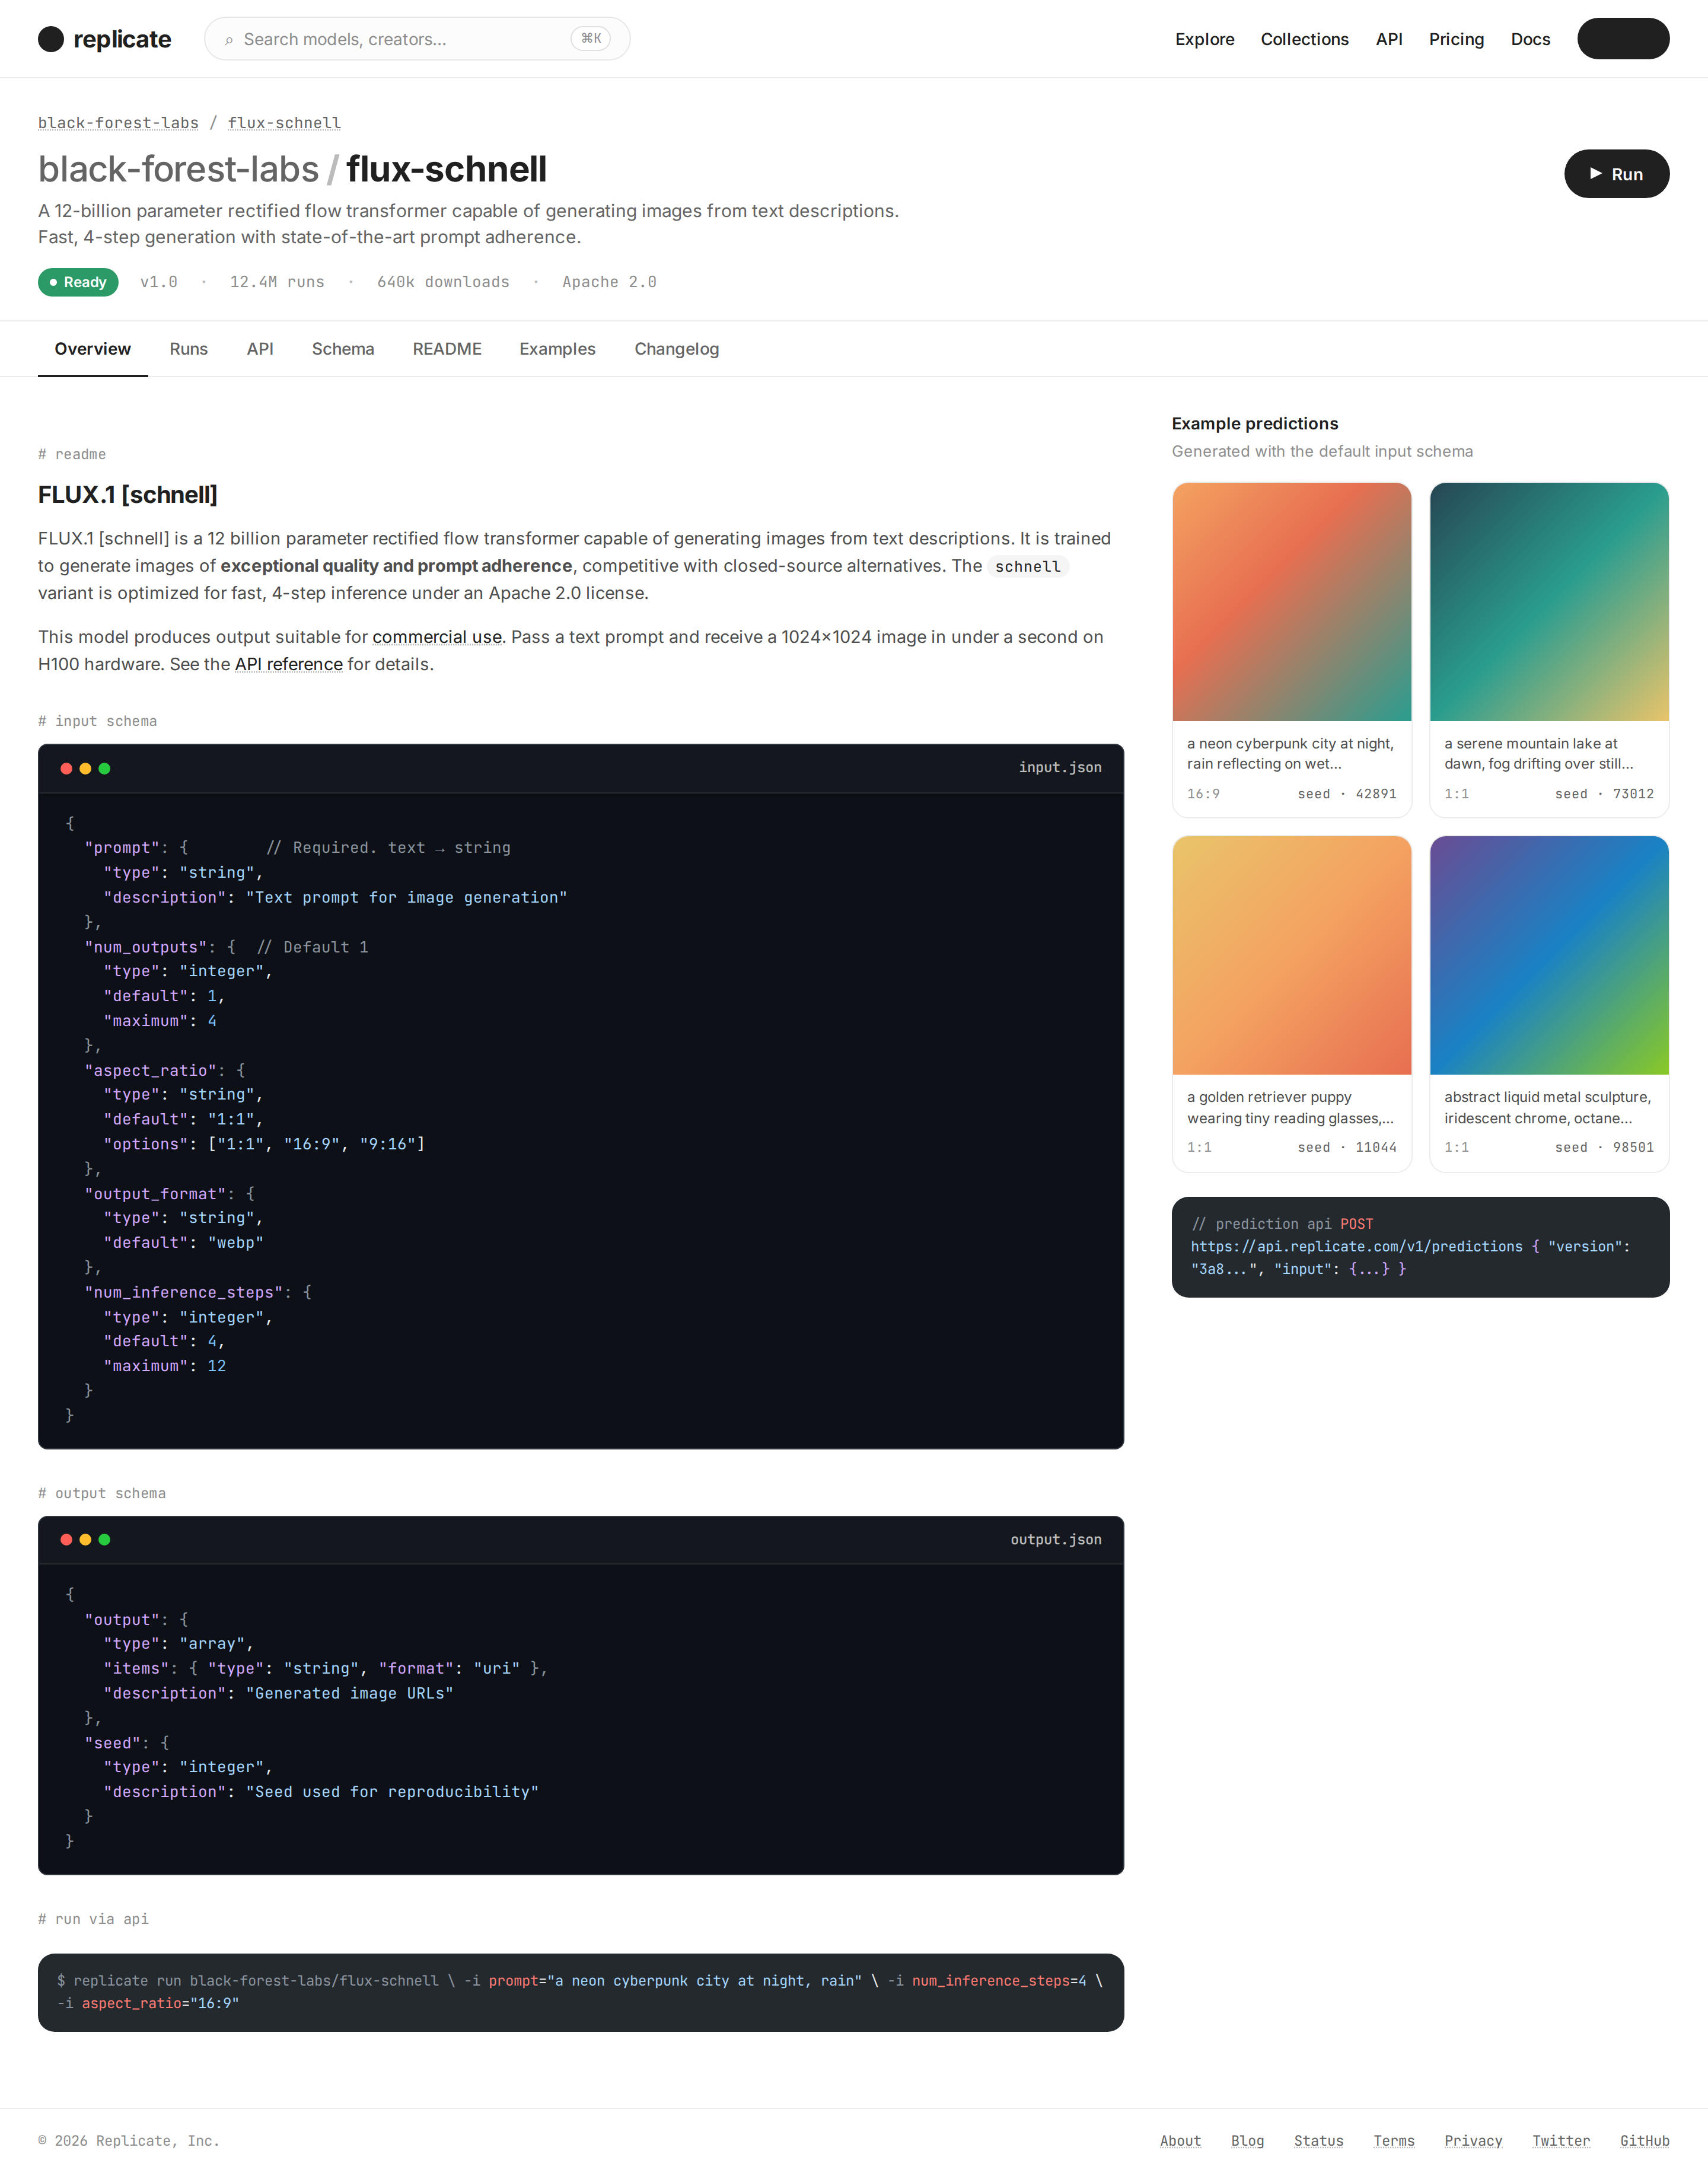Click the input.json file label
The height and width of the screenshot is (2173, 1708).
coord(1060,768)
